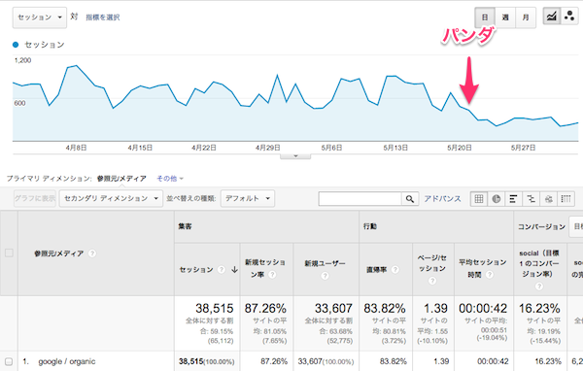Screen dimensions: 583x371
Task: Click the 集客 group header
Action: 185,226
